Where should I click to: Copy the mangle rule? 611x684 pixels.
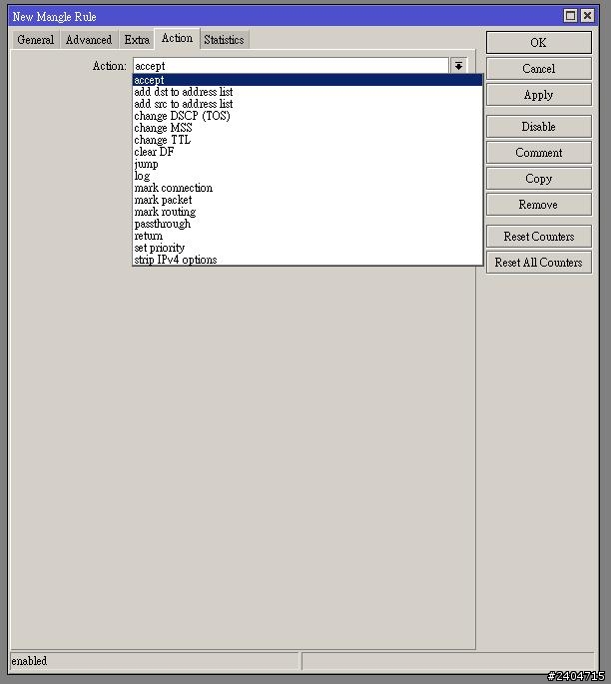pos(538,179)
